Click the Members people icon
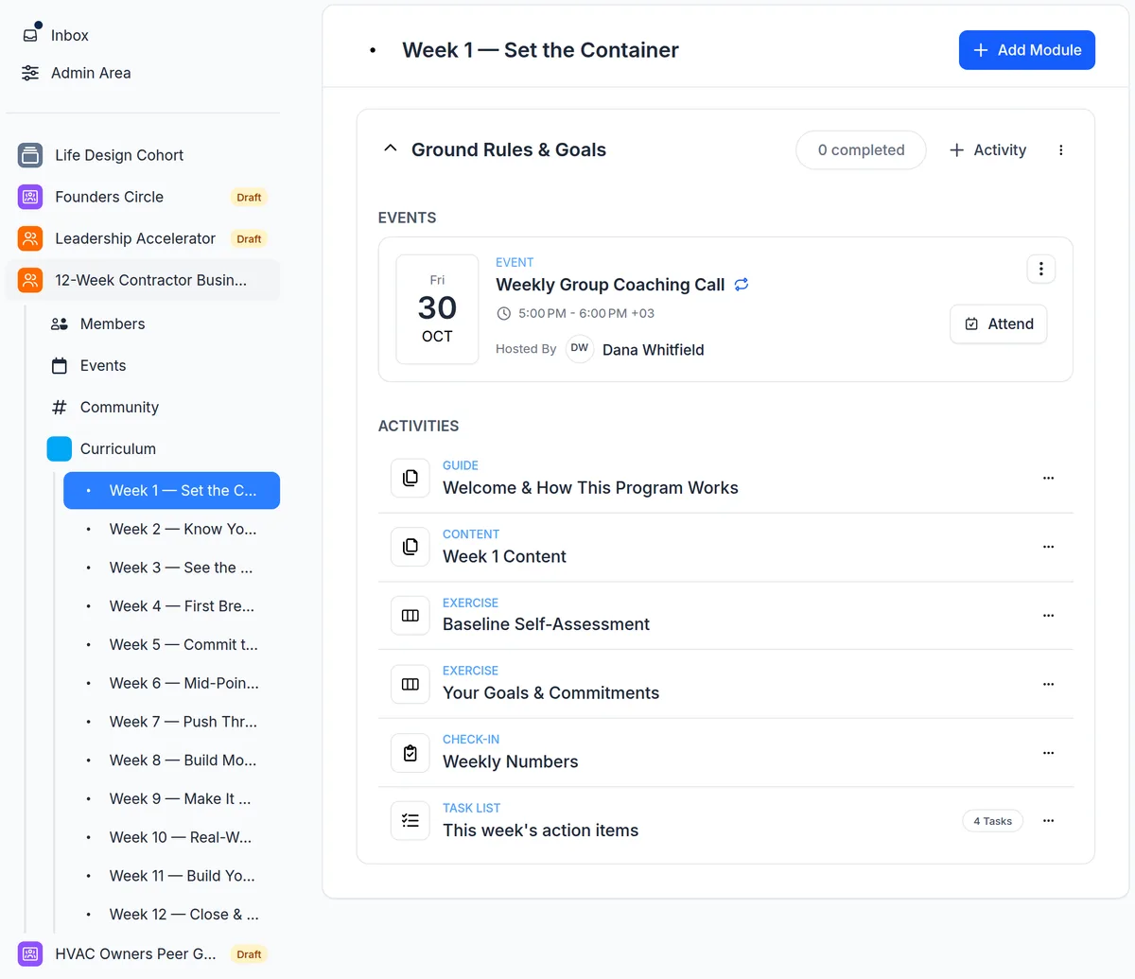 [x=60, y=323]
